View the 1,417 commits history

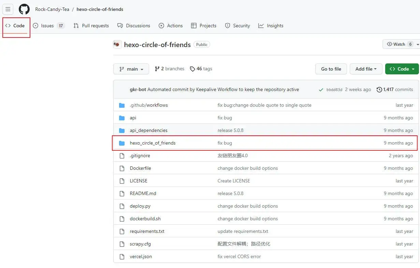395,90
